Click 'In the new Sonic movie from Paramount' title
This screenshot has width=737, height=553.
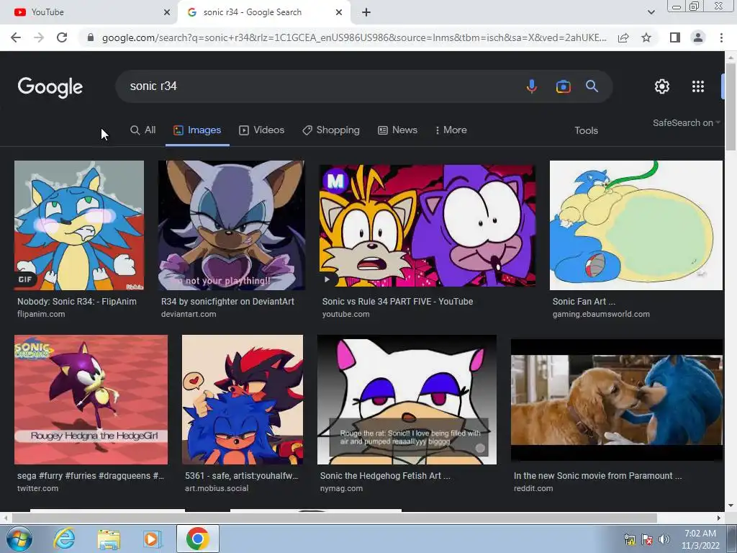pyautogui.click(x=597, y=476)
